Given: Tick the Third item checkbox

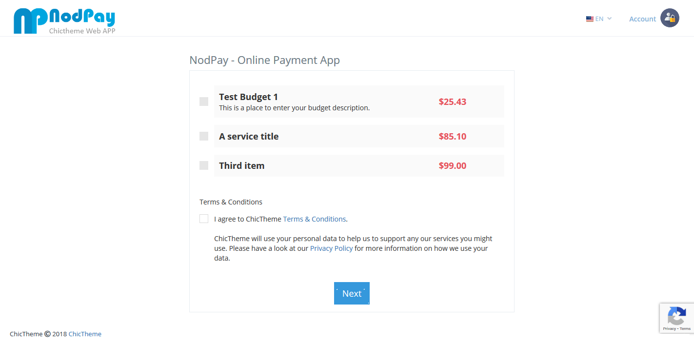Looking at the screenshot, I should coord(204,165).
